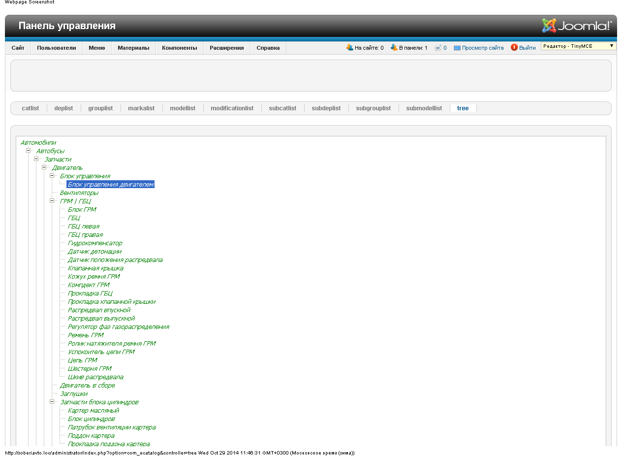622x456 pixels.
Task: Select the Блок ГРМ item
Action: click(x=82, y=209)
